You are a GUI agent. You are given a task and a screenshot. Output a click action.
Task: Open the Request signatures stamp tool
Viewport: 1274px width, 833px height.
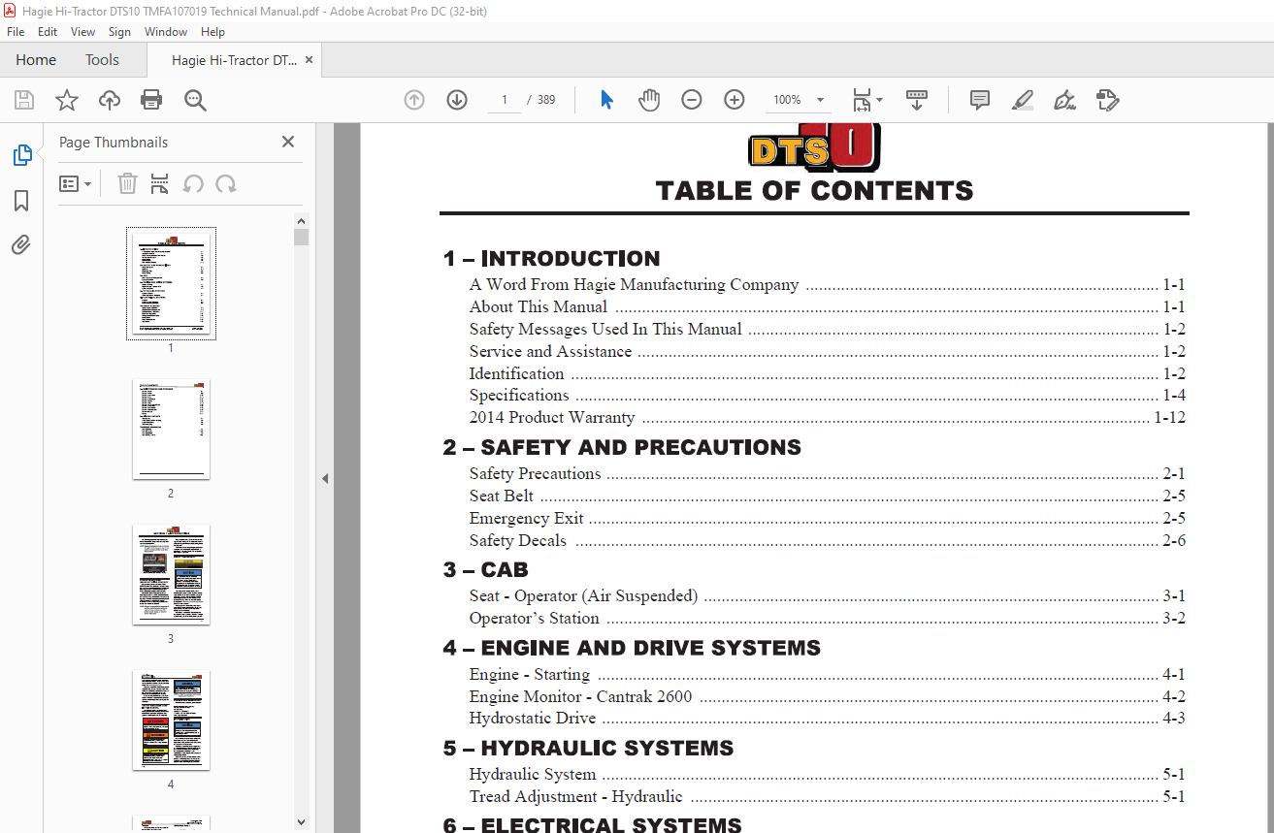point(1107,100)
